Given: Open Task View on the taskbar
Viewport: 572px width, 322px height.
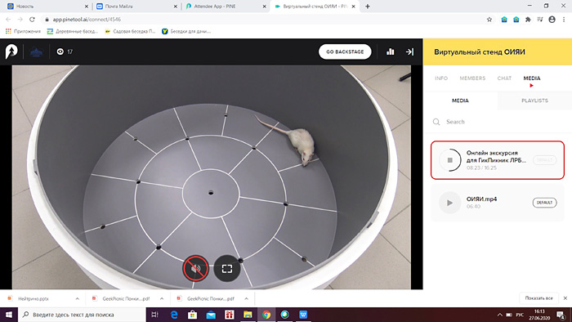Looking at the screenshot, I should pos(155,315).
